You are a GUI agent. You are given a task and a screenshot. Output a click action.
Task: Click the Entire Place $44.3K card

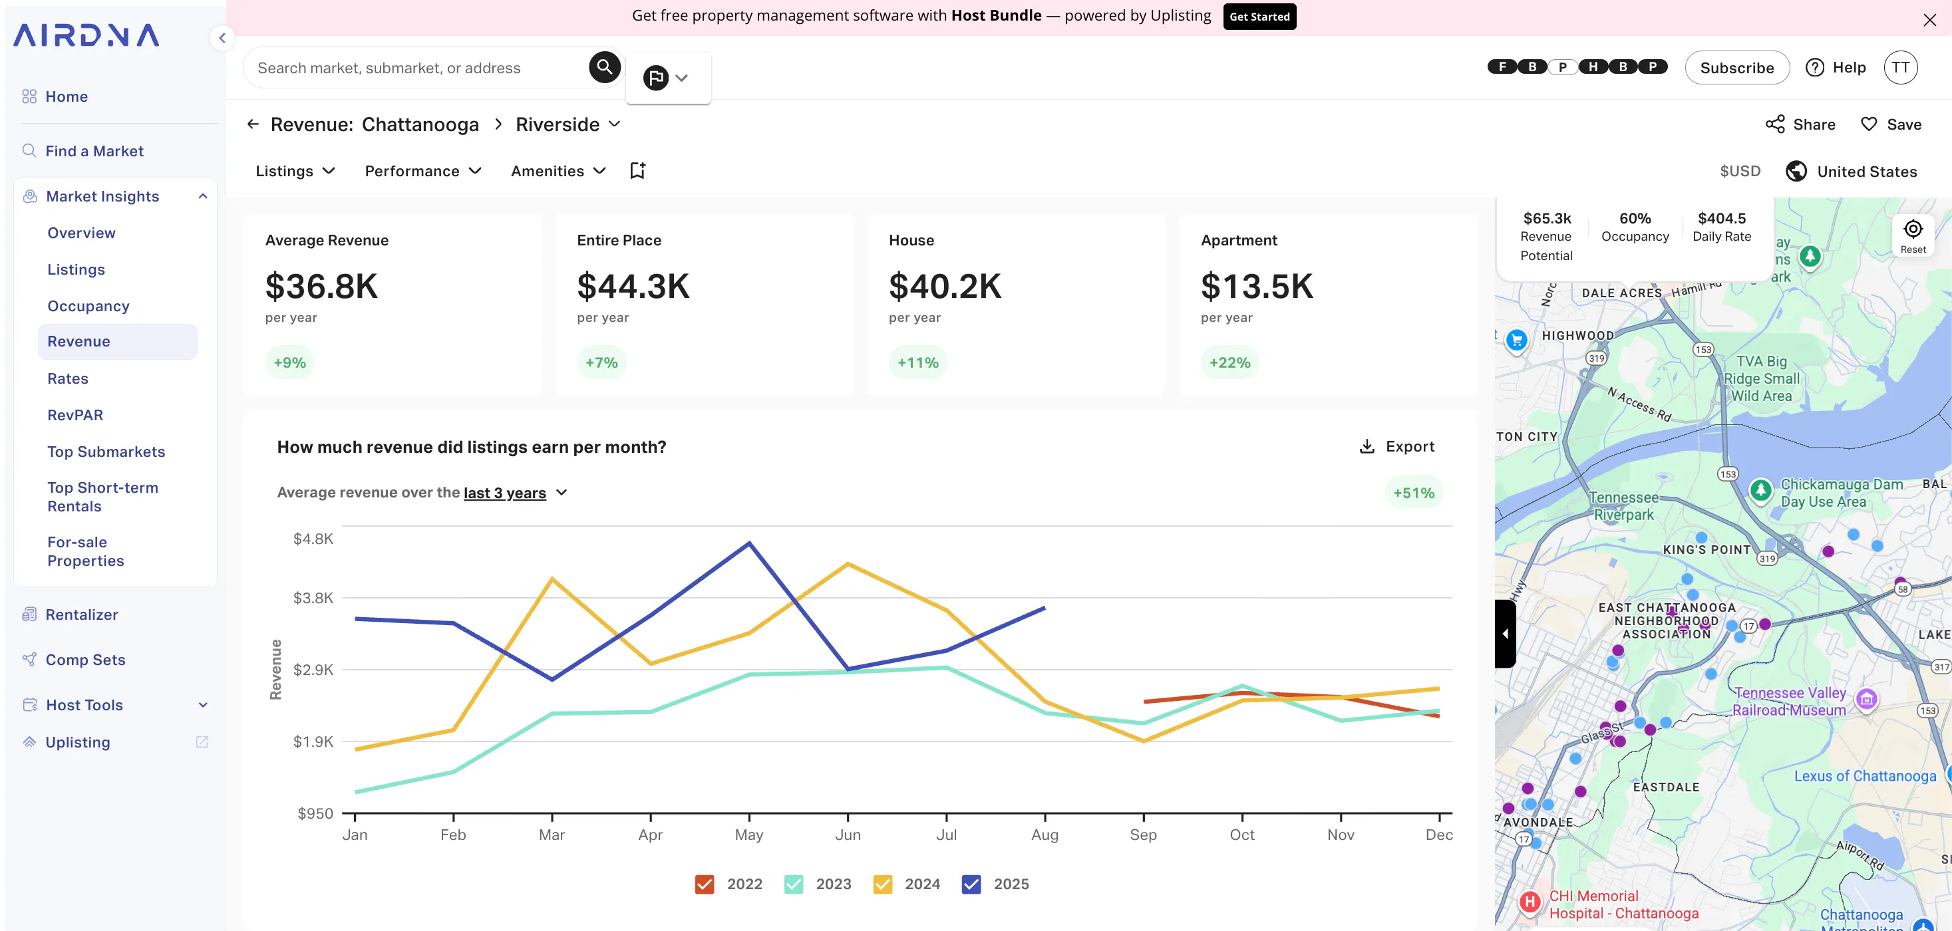[x=704, y=305]
